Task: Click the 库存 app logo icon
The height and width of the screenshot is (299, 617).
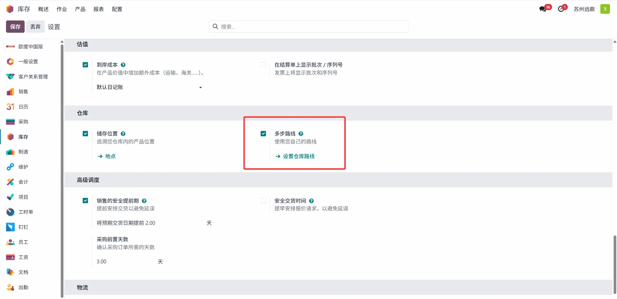Action: (x=10, y=9)
